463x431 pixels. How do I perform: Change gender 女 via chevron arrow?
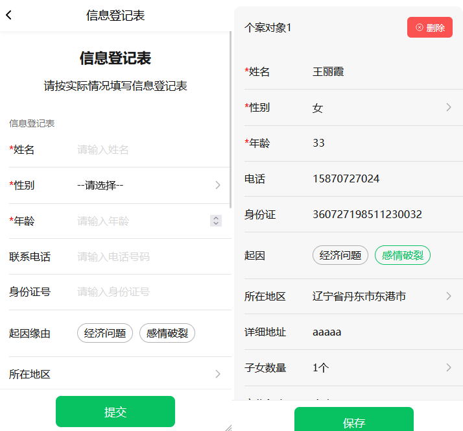(x=448, y=107)
